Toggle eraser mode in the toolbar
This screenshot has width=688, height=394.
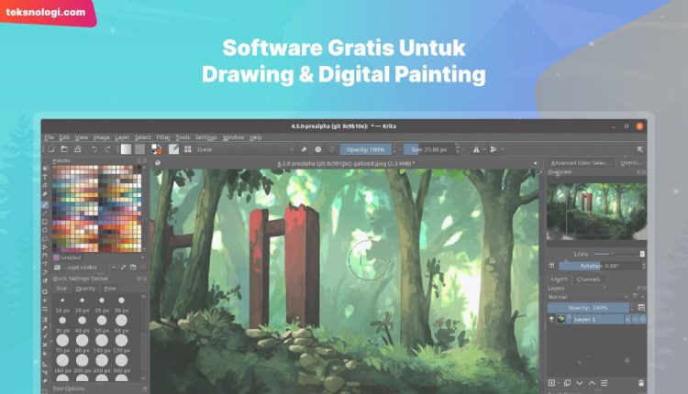coord(304,148)
